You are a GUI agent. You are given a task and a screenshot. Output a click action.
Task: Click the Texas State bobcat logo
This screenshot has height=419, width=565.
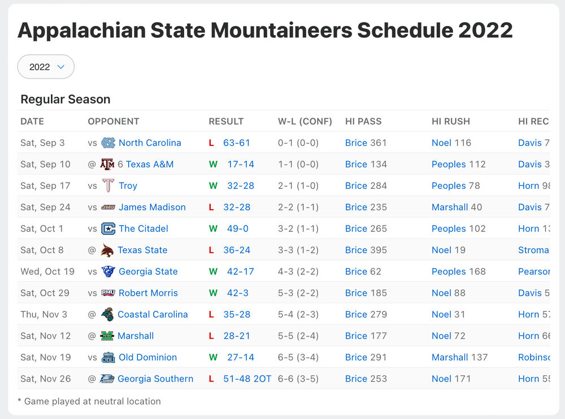107,250
